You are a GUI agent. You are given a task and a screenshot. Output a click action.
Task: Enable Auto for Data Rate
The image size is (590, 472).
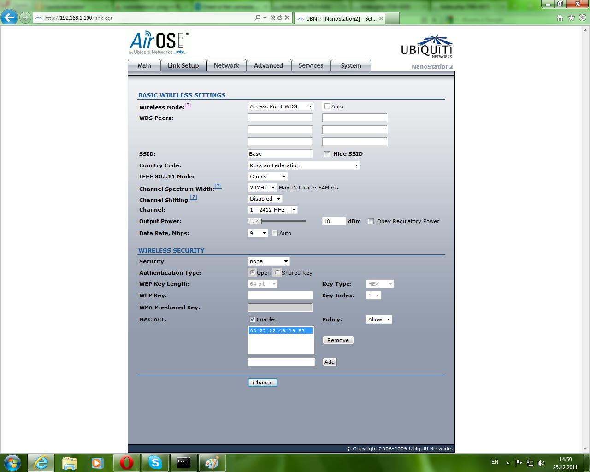point(275,233)
